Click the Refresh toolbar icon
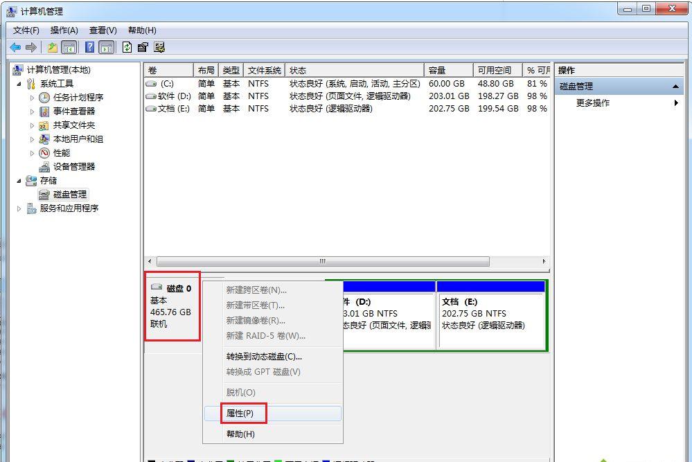Viewport: 692px width, 462px height. (127, 47)
